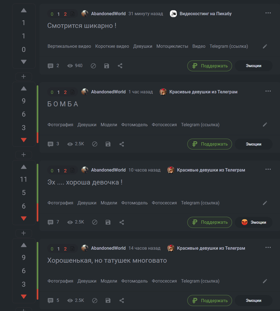Downvote the 'Б О М Б А' post

(x=24, y=140)
